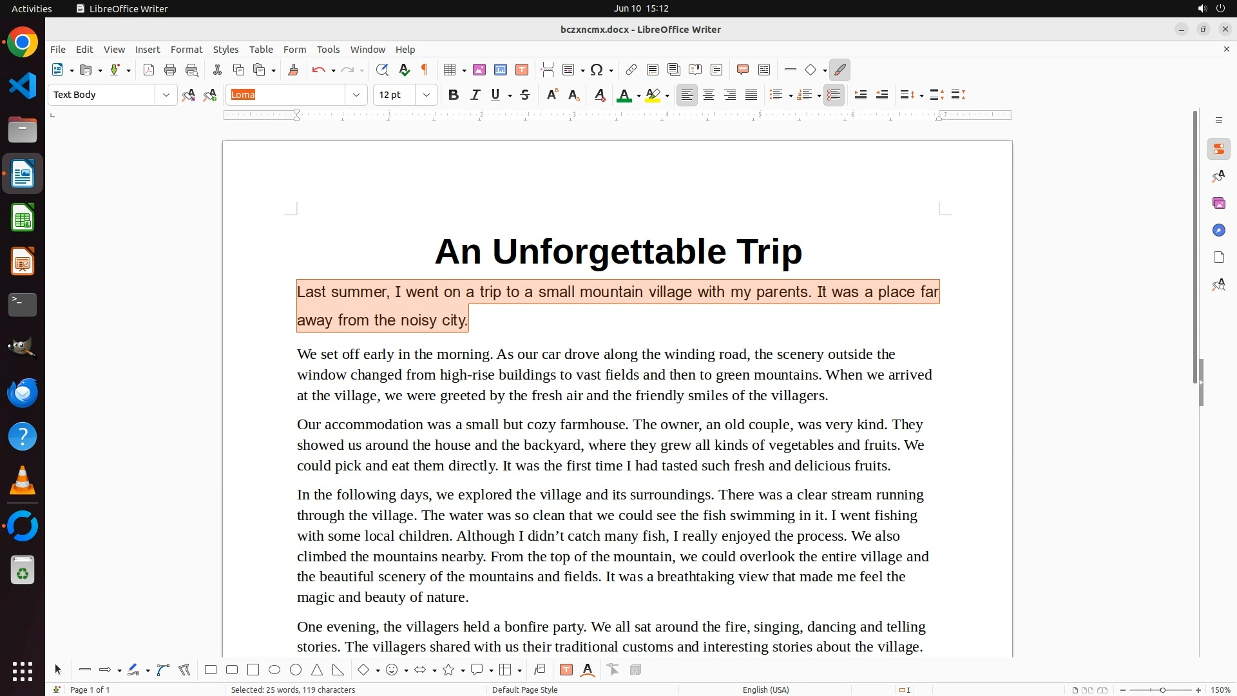Click the Insert Image icon
This screenshot has height=696, width=1237.
point(479,70)
